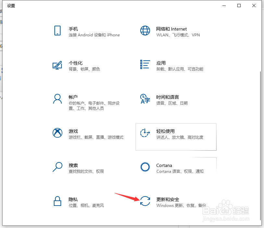This screenshot has height=228, width=264.
Task: Open 手机 (Phone) settings icon
Action: click(x=57, y=31)
